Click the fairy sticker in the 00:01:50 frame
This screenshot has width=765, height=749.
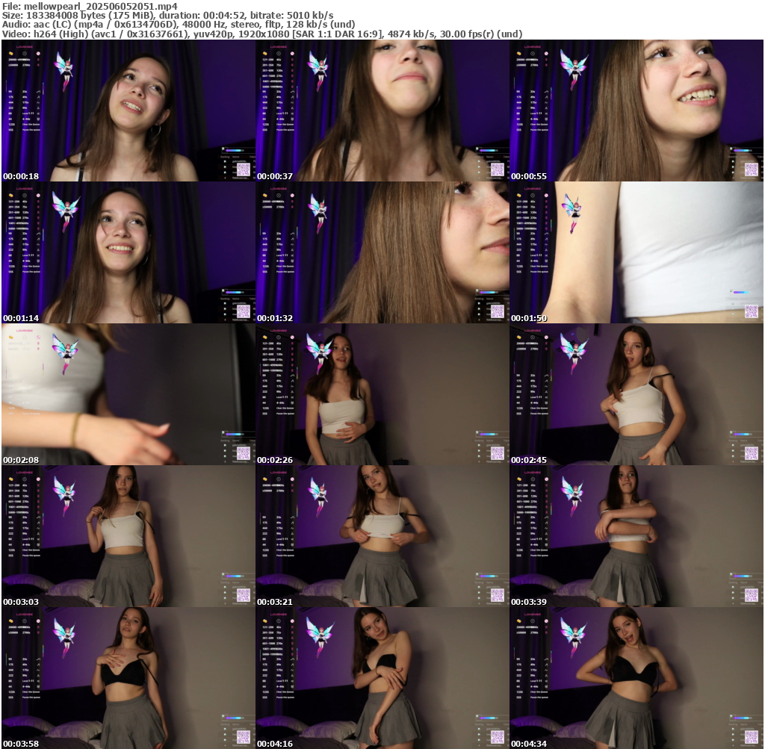(x=572, y=213)
